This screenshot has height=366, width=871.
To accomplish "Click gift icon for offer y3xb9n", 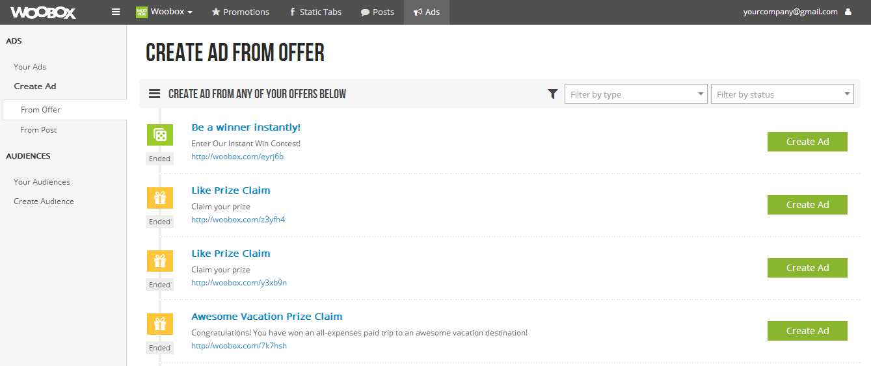I will (160, 261).
